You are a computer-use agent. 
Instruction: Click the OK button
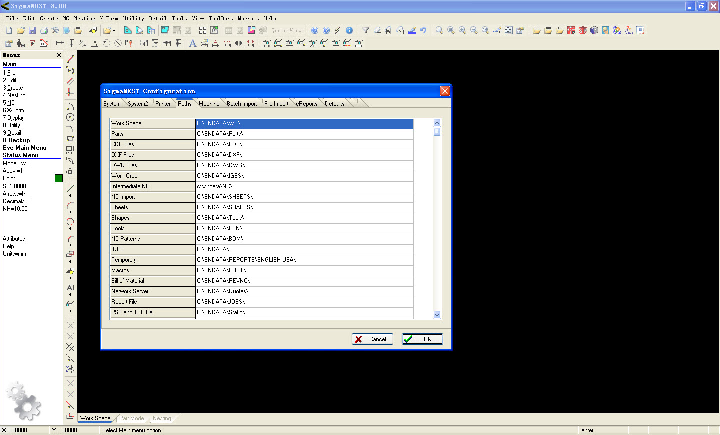point(422,339)
